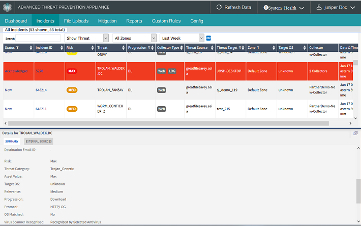Switch to the File Uploads tab

[x=76, y=21]
